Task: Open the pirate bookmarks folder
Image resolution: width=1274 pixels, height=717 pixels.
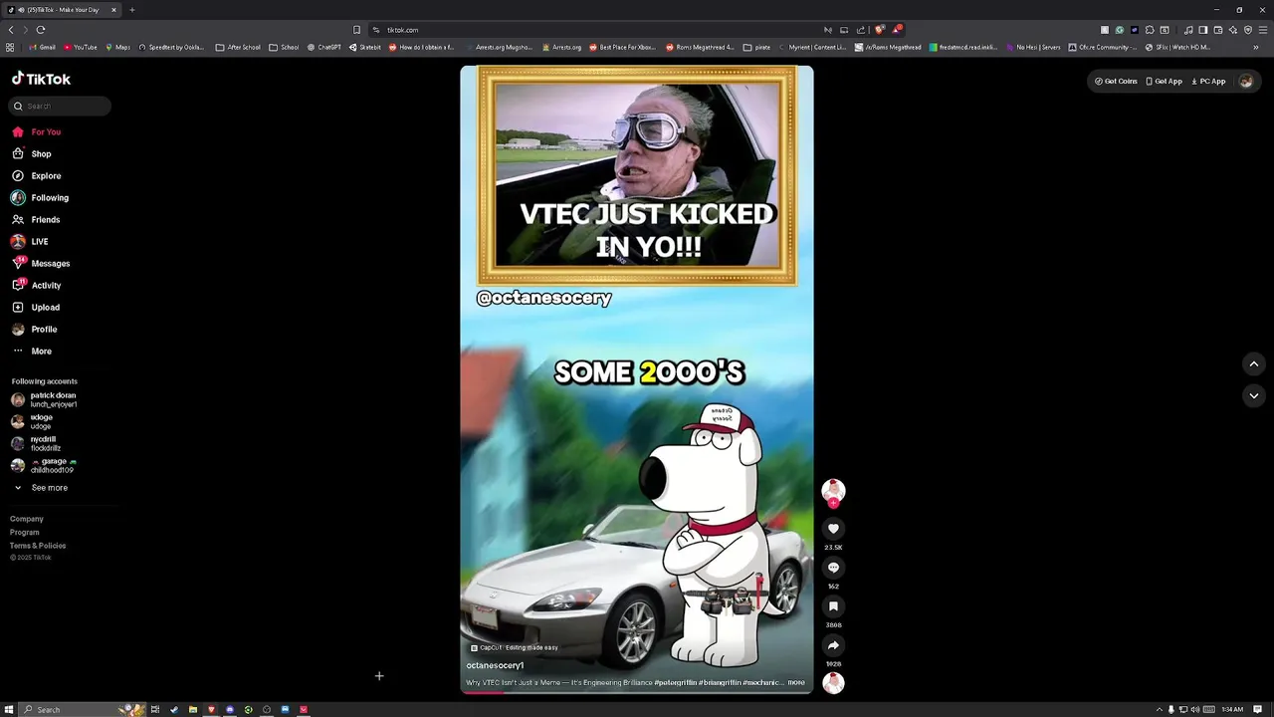Action: coord(757,47)
